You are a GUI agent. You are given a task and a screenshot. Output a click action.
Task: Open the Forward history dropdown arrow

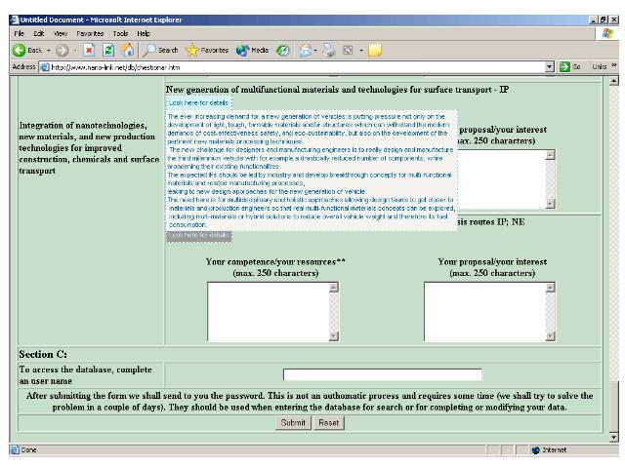click(75, 51)
